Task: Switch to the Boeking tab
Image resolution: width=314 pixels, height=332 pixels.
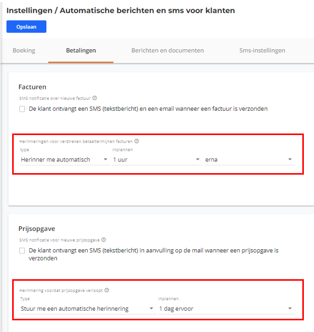Action: pyautogui.click(x=24, y=50)
